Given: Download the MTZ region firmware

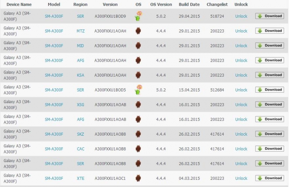Looking at the screenshot, I should tap(270, 31).
